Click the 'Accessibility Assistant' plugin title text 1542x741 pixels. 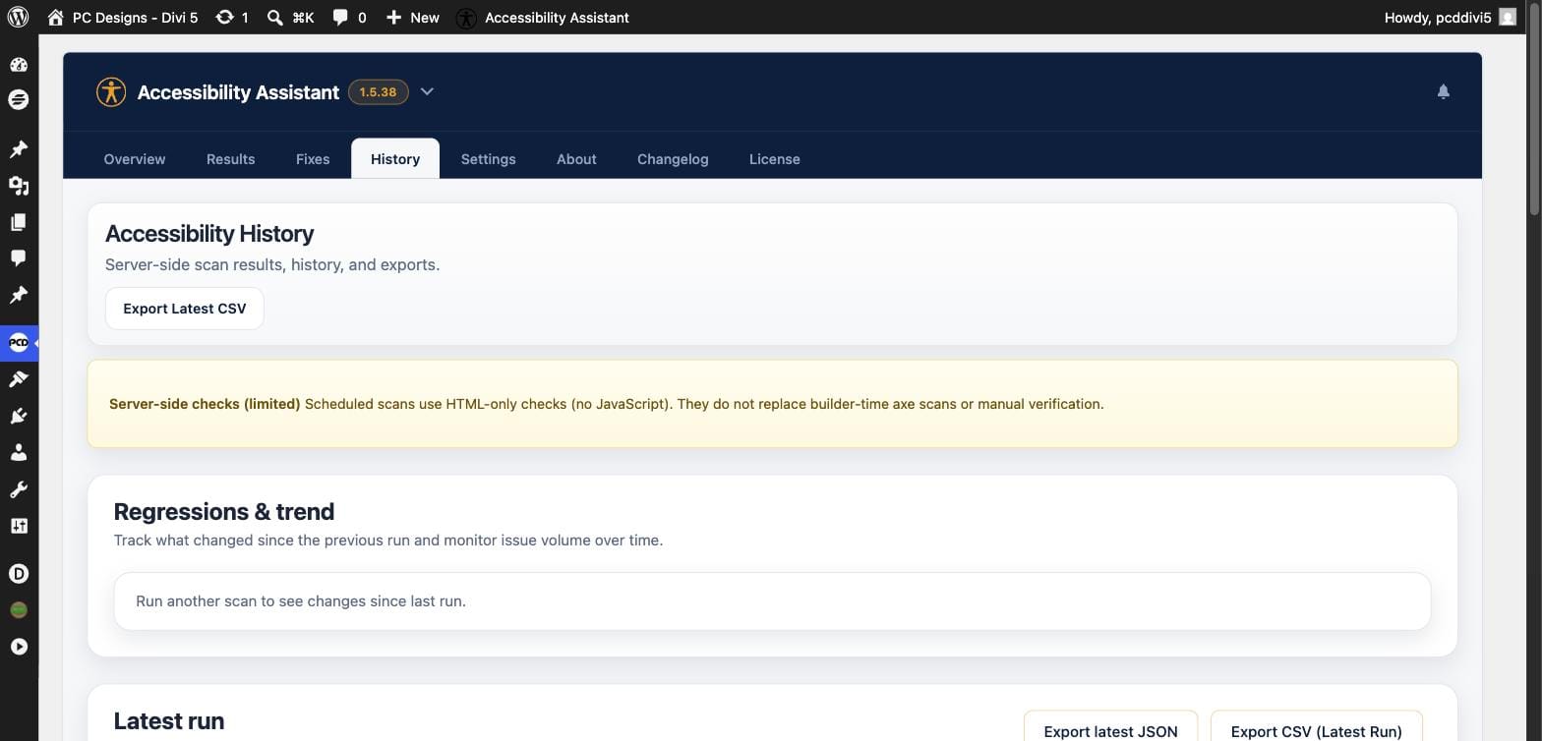coord(238,92)
